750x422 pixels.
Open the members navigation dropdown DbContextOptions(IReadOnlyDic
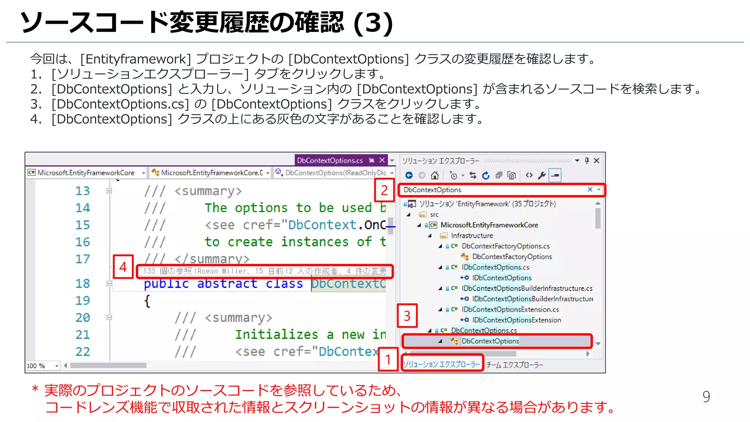[392, 173]
